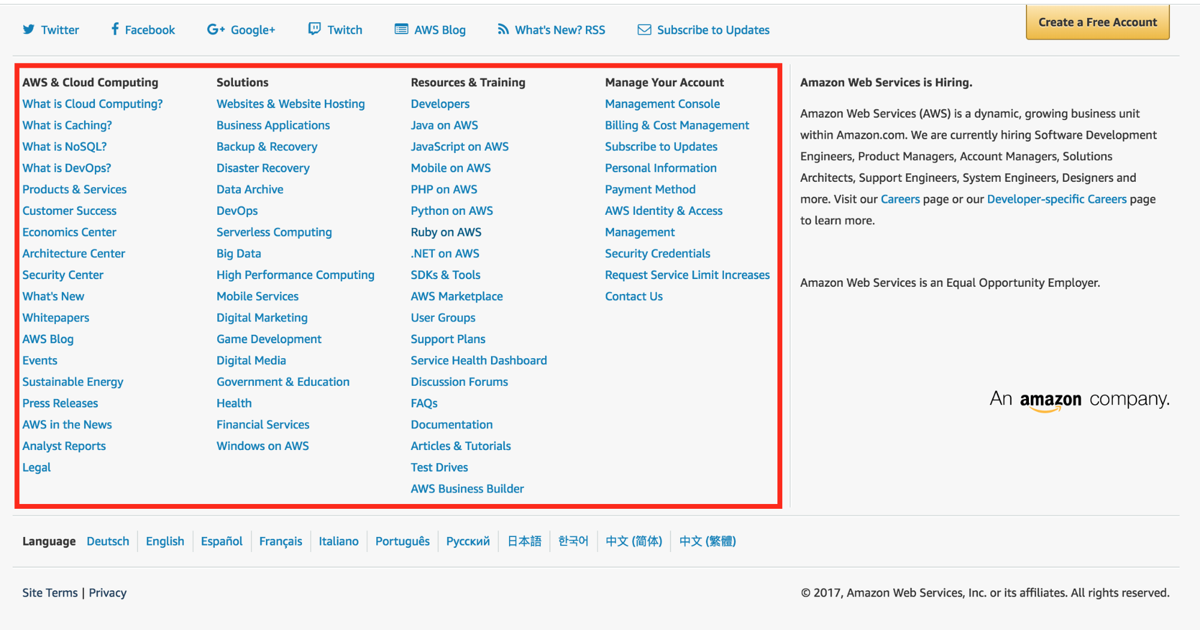Select Русский language option
Screen dimensions: 1200x630
pyautogui.click(x=468, y=541)
